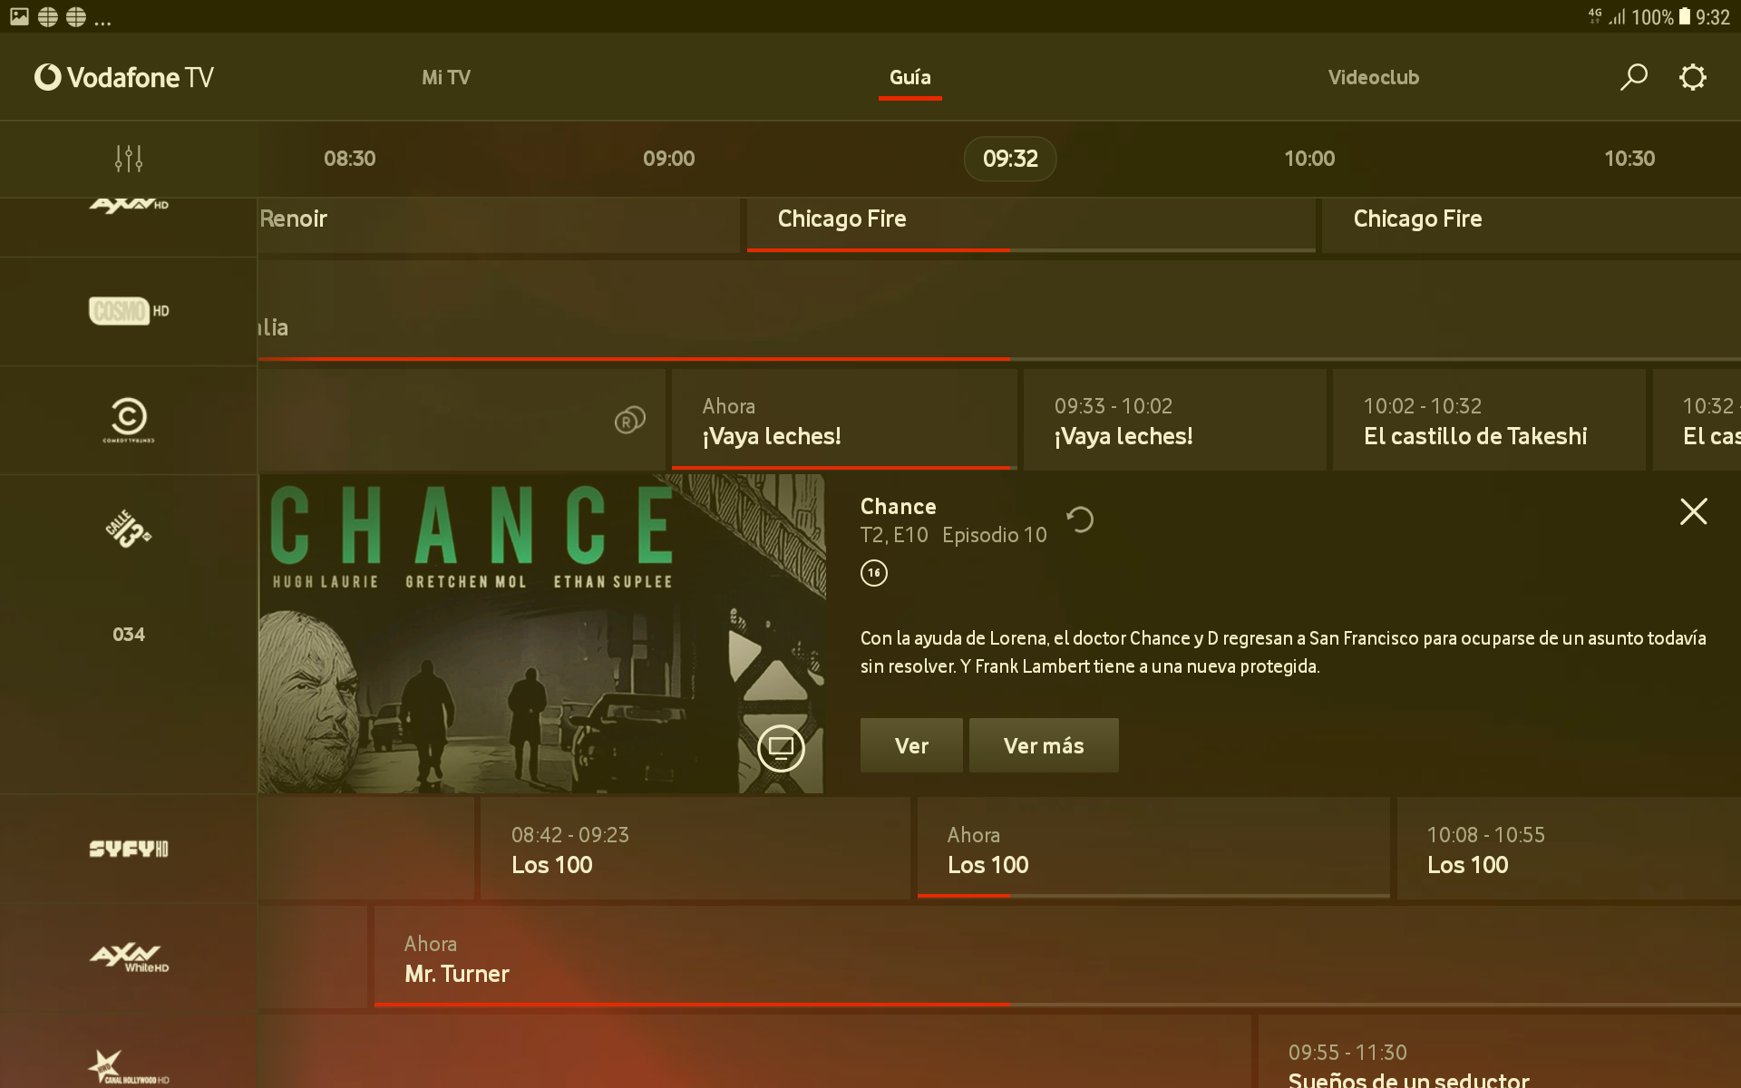
Task: Switch to Mi TV tab
Action: [x=446, y=77]
